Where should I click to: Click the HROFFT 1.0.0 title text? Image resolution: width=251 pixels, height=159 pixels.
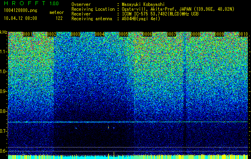click(31, 3)
